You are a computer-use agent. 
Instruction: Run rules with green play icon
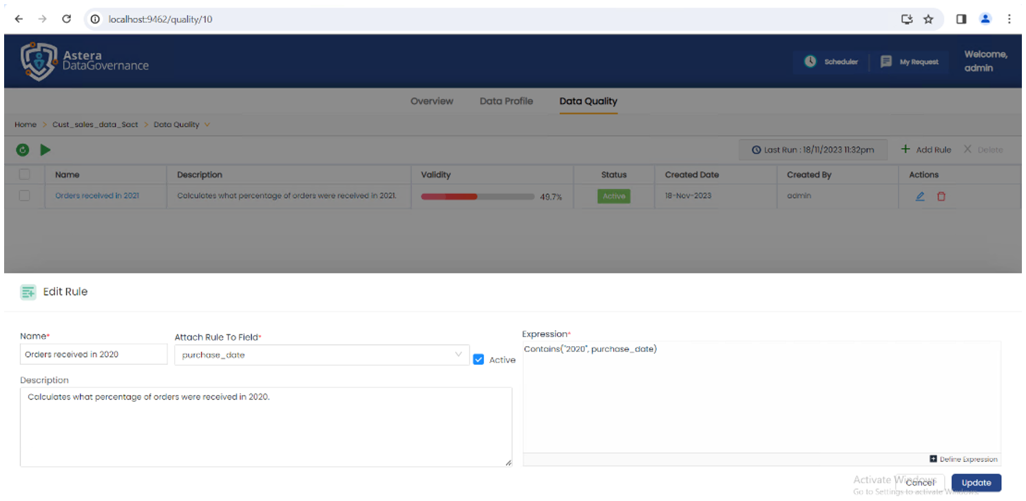(x=45, y=149)
